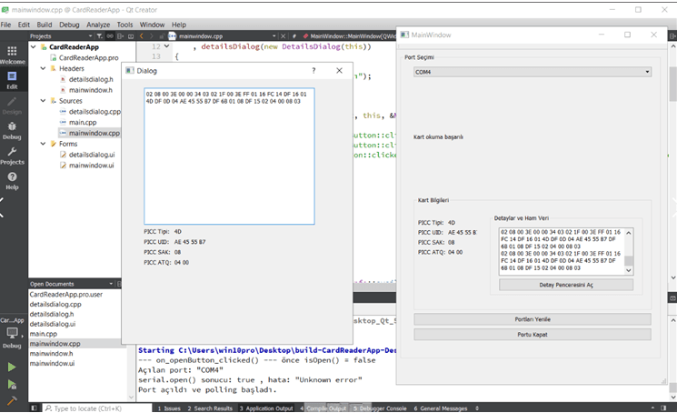
Task: Select detailsdialog.ui under Forms
Action: point(92,155)
